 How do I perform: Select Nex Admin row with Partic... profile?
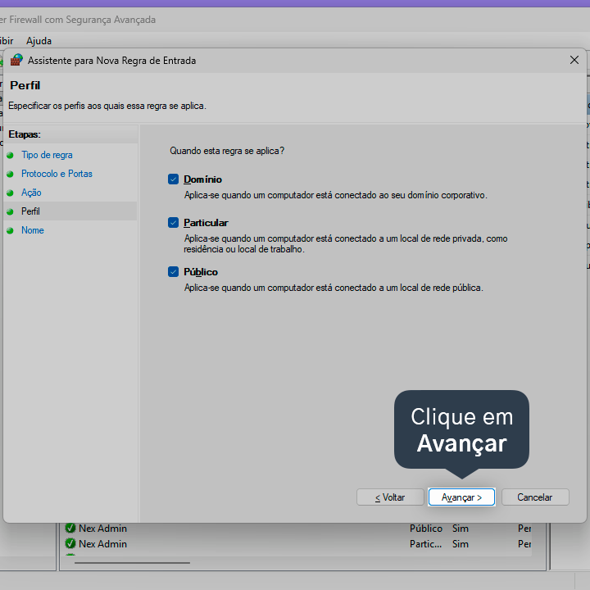pyautogui.click(x=297, y=544)
